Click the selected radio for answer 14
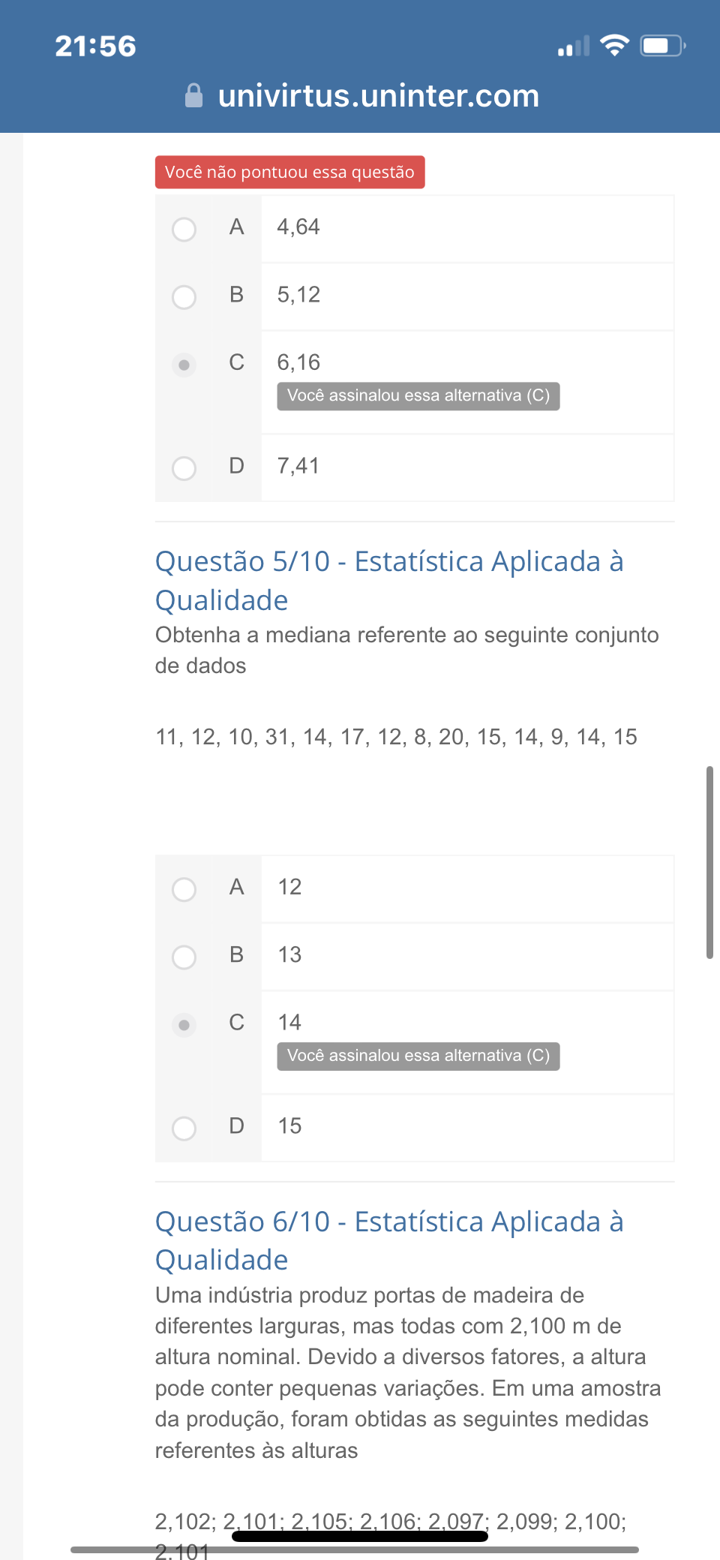720x1560 pixels. point(184,1025)
